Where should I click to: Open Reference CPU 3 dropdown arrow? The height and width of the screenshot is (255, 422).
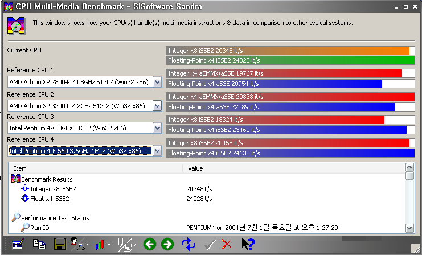tap(157, 128)
